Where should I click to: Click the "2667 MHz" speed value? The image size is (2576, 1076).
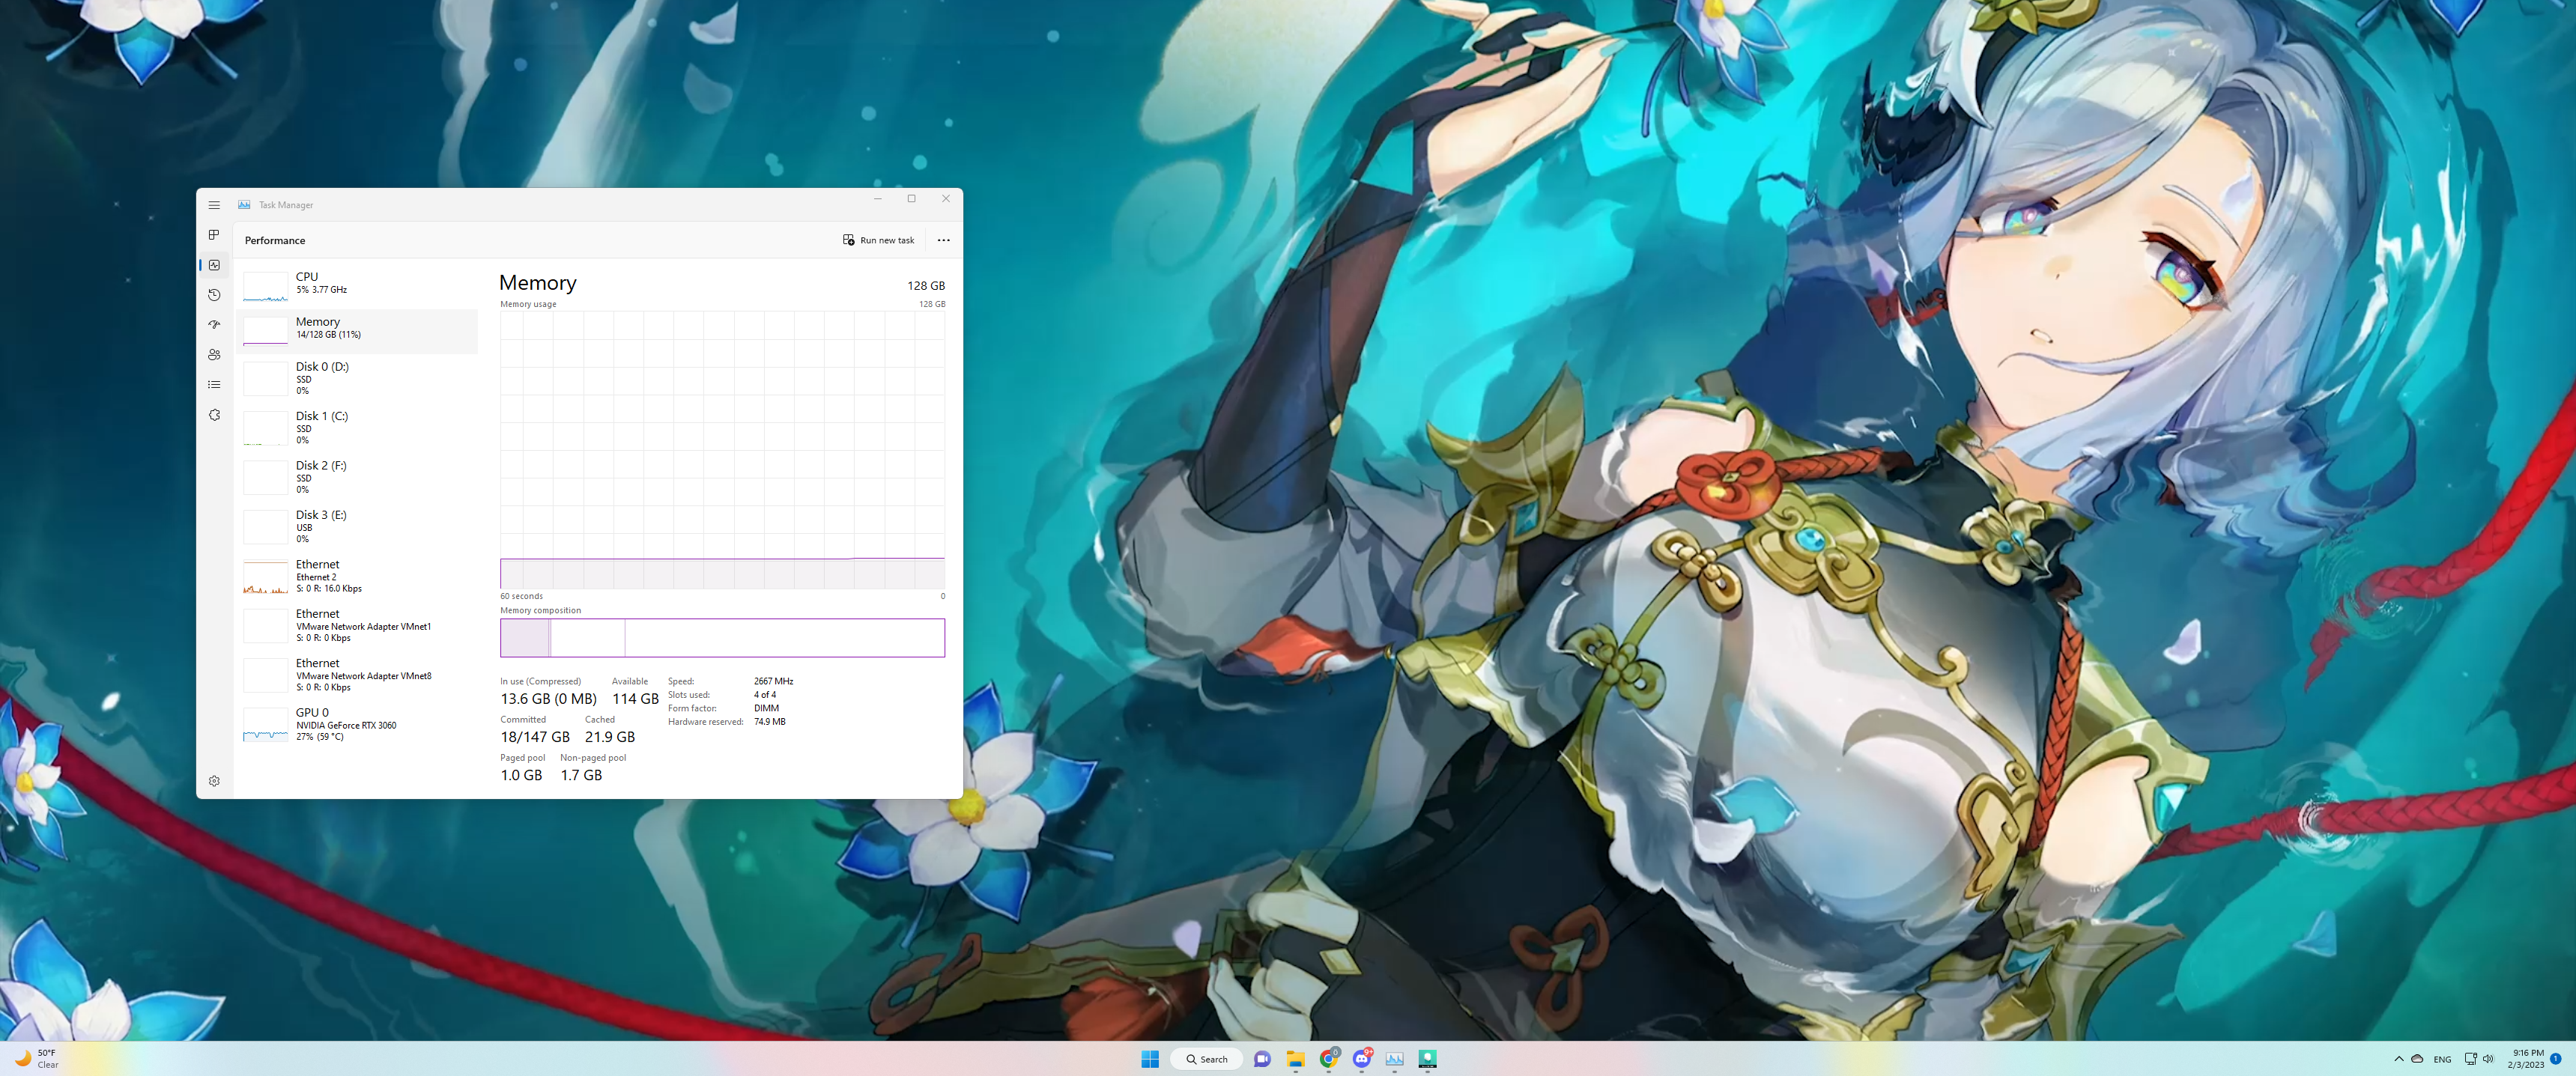click(774, 681)
